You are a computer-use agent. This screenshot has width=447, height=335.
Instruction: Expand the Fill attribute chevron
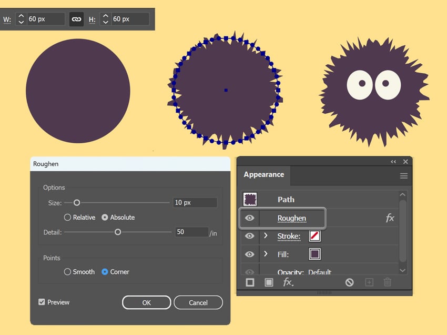pos(266,254)
